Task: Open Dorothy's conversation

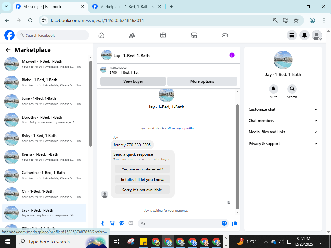Action: (44, 119)
